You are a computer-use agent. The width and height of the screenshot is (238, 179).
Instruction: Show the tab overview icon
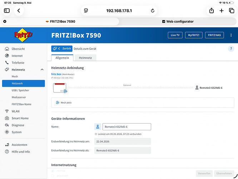pyautogui.click(x=232, y=11)
